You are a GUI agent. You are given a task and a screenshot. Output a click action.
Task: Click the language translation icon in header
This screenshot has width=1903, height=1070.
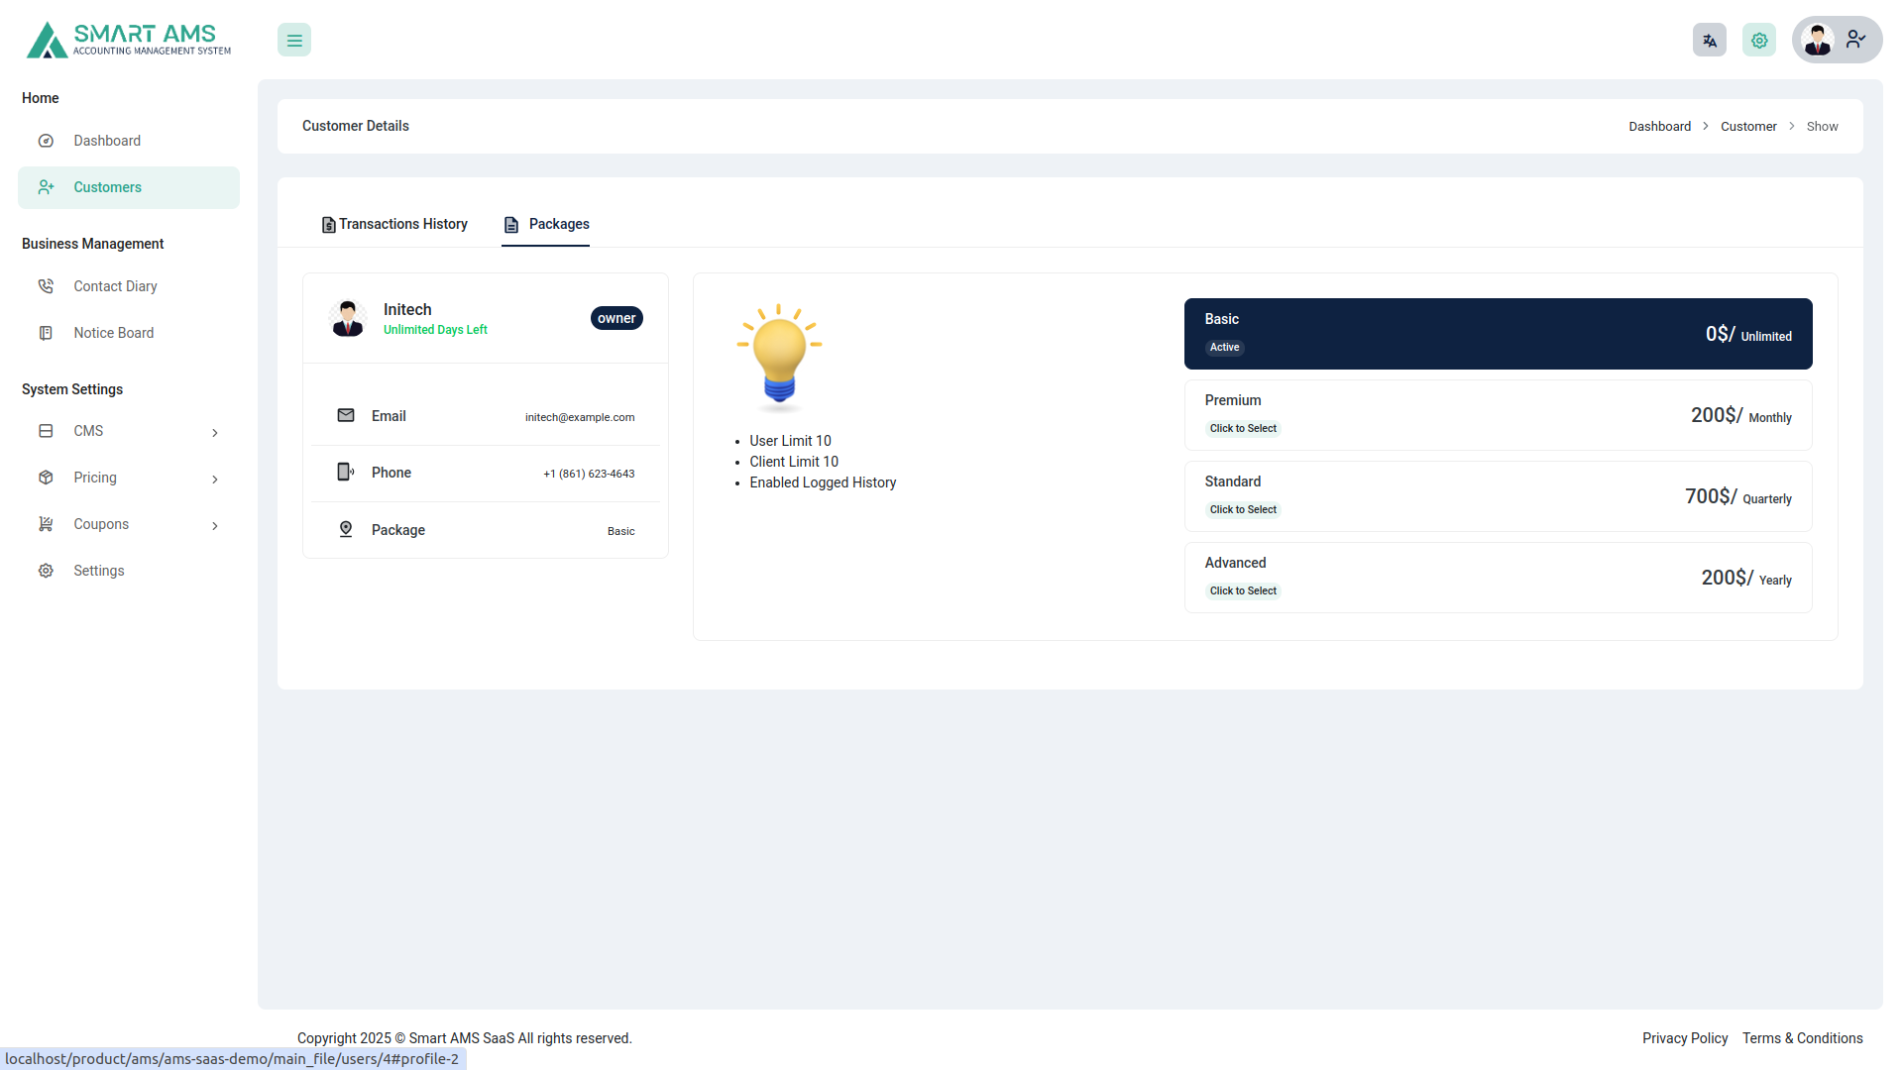pyautogui.click(x=1709, y=40)
